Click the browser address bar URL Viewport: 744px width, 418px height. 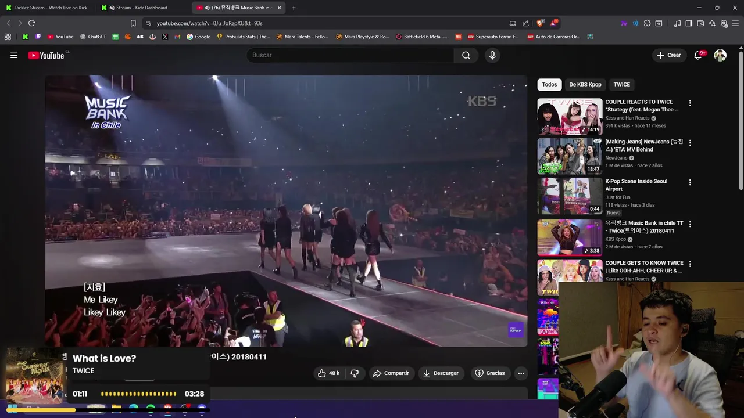209,23
